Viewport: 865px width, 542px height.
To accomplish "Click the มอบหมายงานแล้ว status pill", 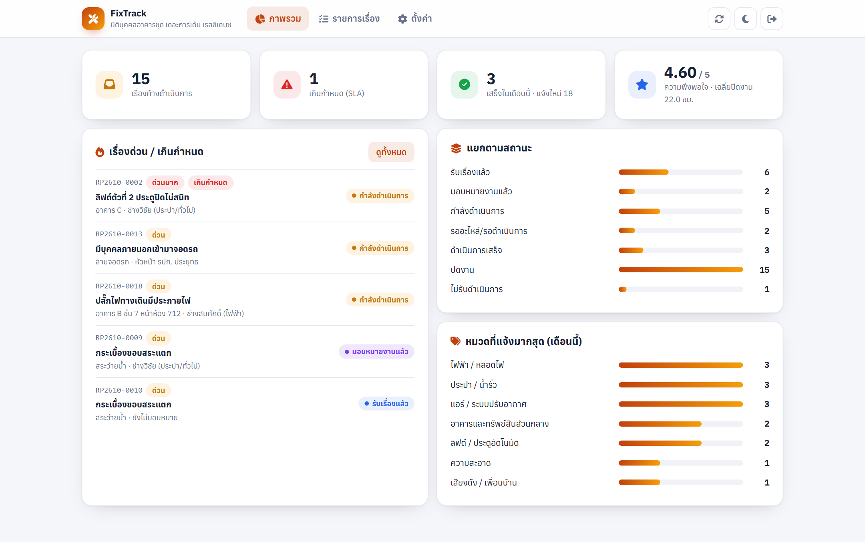I will coord(376,351).
